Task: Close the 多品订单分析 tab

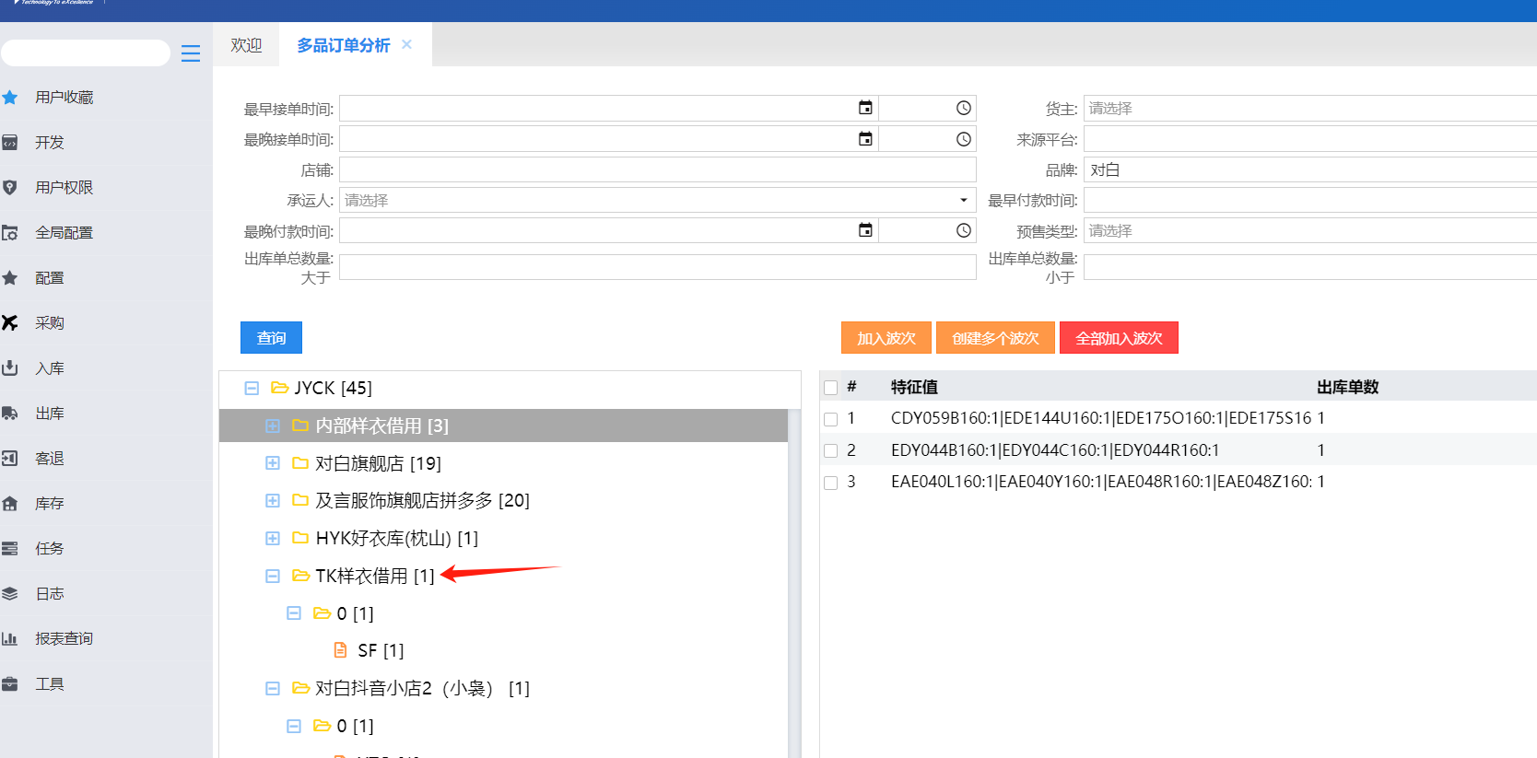Action: [406, 44]
